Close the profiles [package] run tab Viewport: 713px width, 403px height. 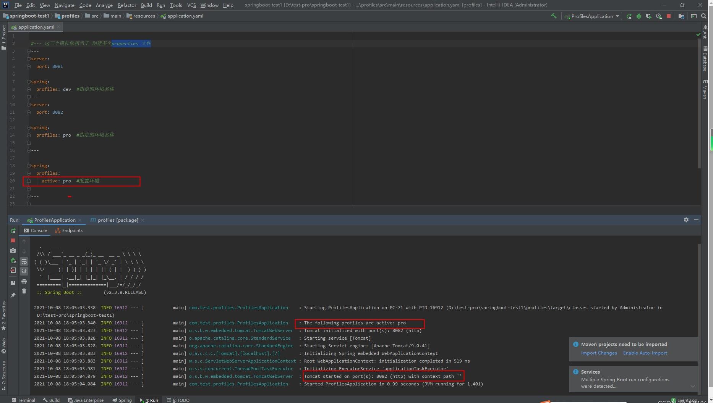[143, 220]
